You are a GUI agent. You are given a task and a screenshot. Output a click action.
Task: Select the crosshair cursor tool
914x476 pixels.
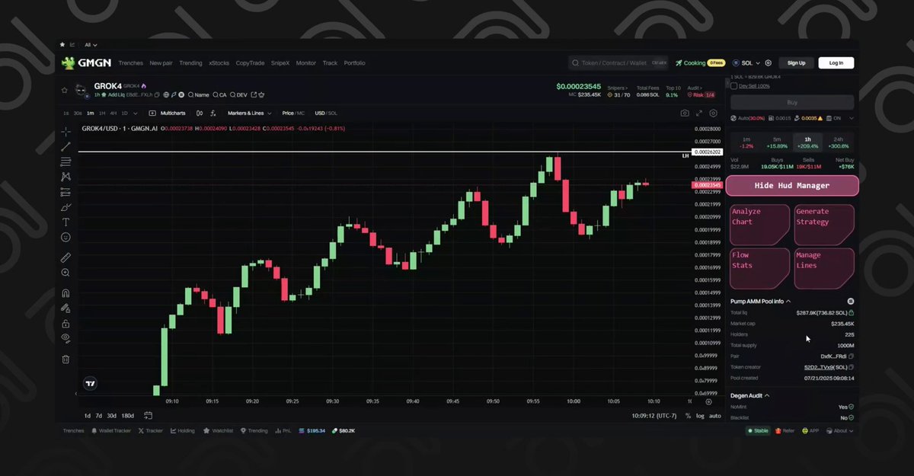(x=66, y=132)
